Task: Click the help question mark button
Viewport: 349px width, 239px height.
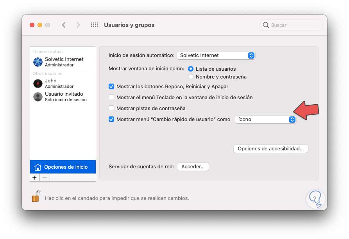Action: 315,198
